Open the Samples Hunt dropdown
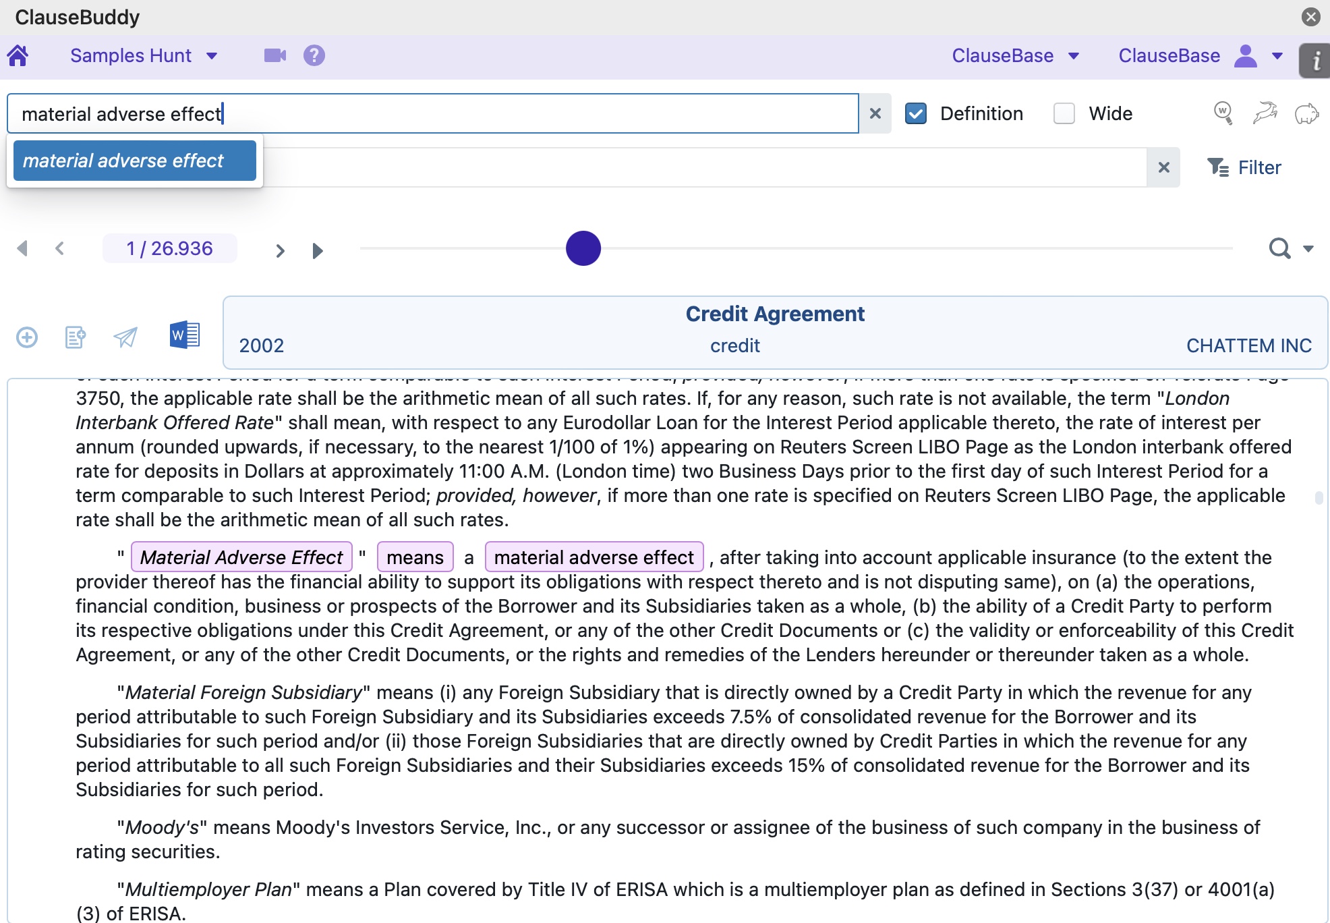Screen dimensions: 1330x923 point(212,56)
